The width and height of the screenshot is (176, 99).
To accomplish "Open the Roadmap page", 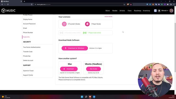I will (x=137, y=11).
